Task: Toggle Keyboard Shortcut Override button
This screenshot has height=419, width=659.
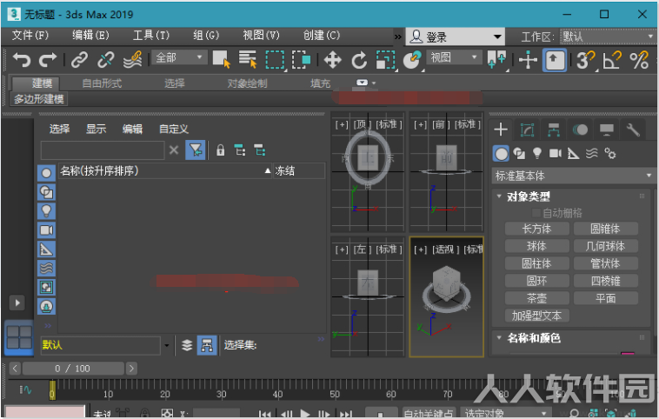Action: tap(554, 60)
